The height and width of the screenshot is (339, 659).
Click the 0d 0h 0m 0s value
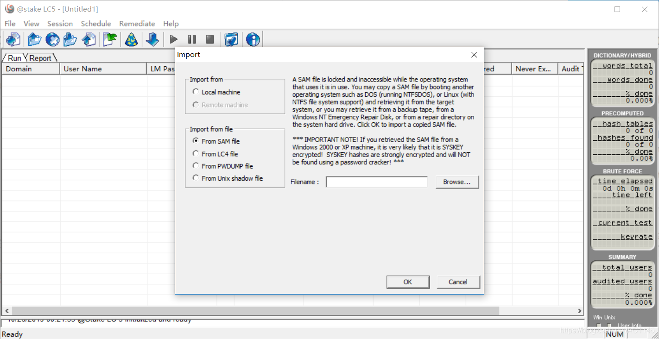tap(627, 188)
